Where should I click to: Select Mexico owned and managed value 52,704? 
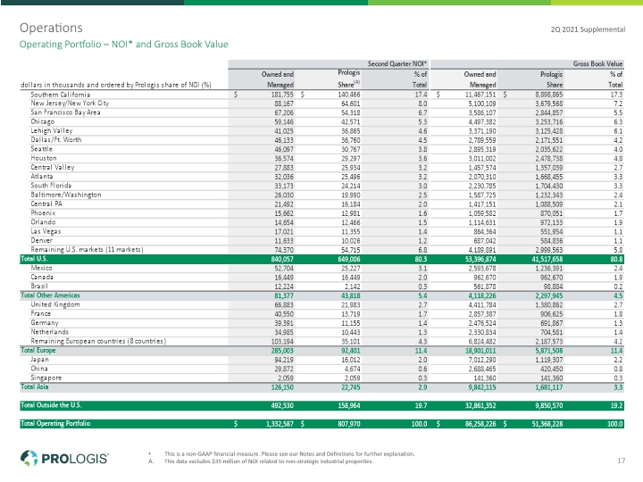[x=284, y=268]
